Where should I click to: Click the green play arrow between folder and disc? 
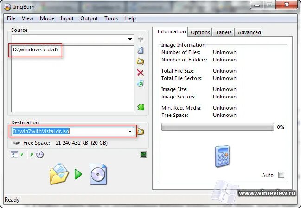78,174
